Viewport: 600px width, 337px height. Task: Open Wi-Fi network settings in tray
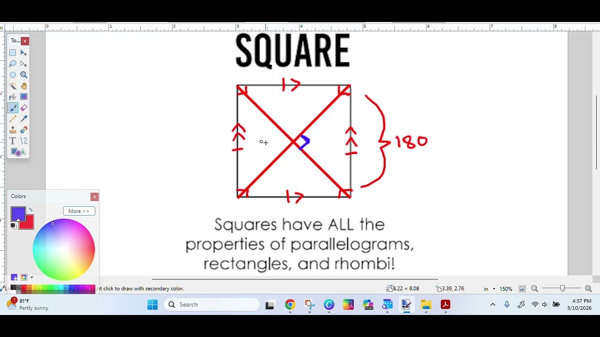[535, 305]
